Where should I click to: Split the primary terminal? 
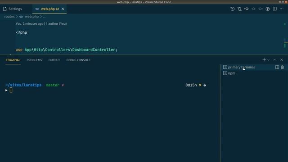coord(277,67)
